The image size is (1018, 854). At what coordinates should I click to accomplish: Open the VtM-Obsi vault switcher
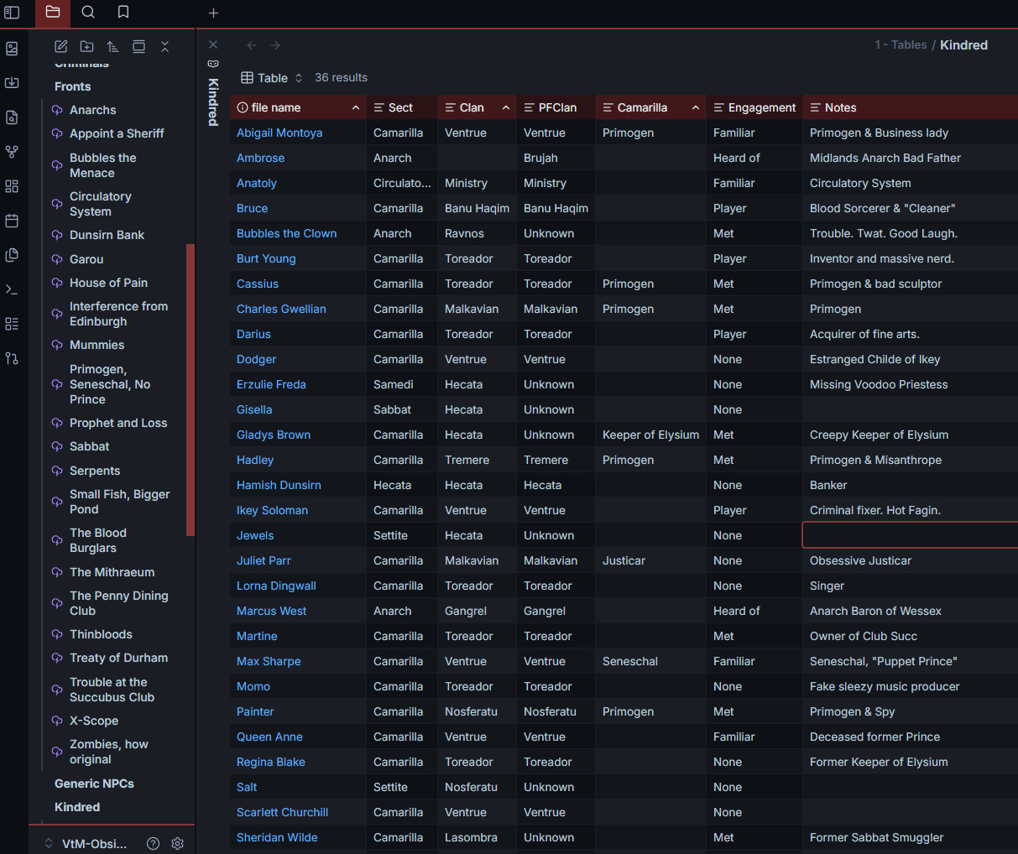point(87,843)
